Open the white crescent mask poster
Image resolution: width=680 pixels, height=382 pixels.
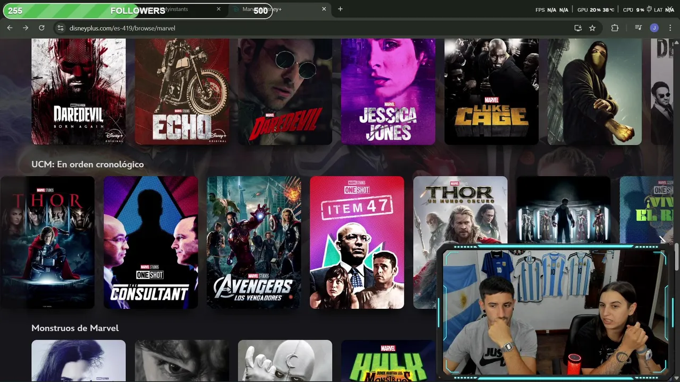(285, 361)
